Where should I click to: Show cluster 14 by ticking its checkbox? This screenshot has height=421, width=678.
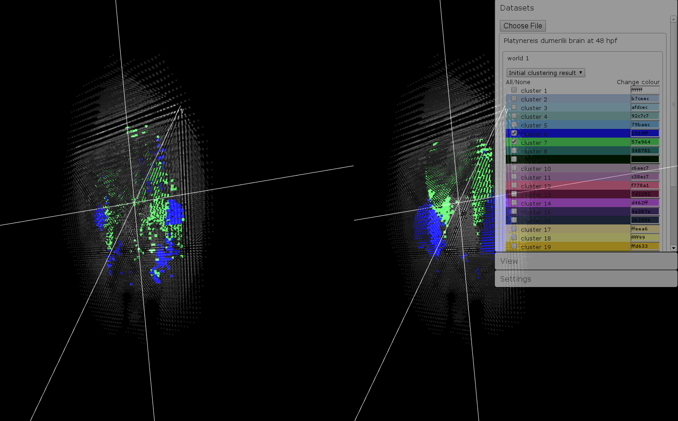point(514,203)
